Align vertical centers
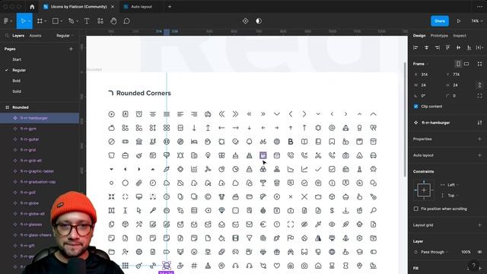This screenshot has width=487, height=274. (458, 47)
